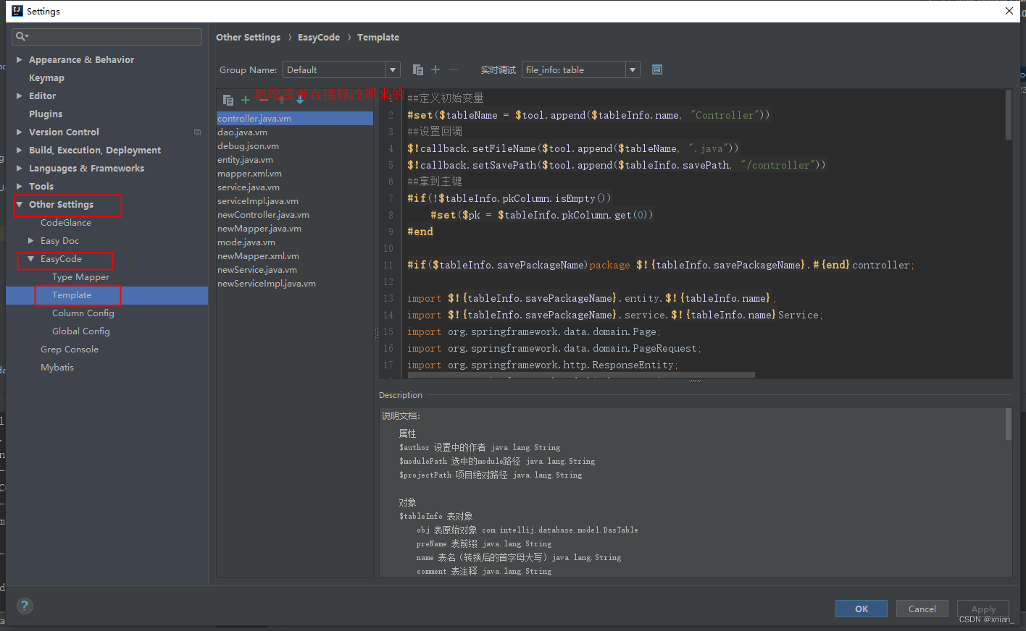Expand the Version Control node
Viewport: 1026px width, 631px height.
(20, 132)
